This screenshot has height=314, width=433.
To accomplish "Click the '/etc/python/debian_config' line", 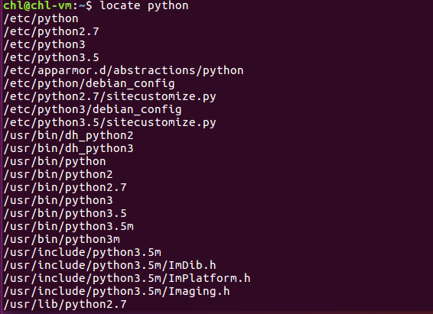I will click(89, 83).
